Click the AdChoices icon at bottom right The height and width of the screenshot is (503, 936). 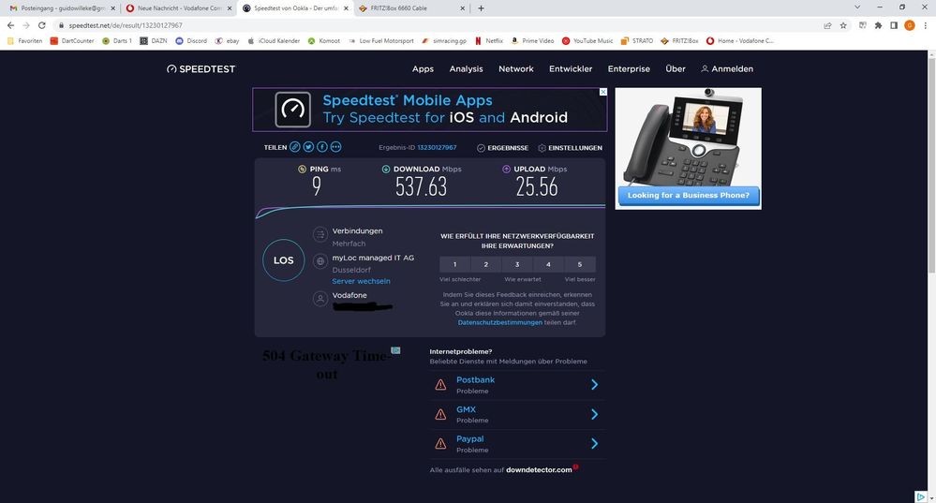(x=920, y=496)
